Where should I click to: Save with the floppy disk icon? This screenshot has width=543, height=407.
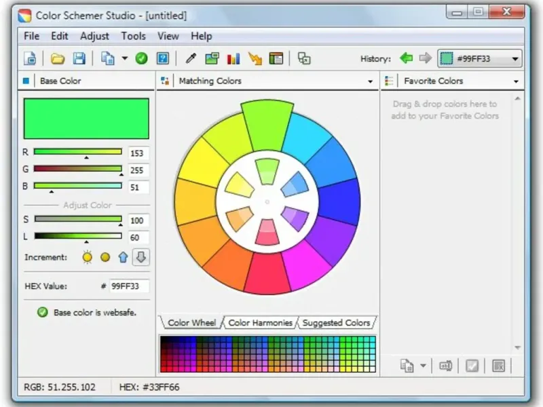[79, 58]
